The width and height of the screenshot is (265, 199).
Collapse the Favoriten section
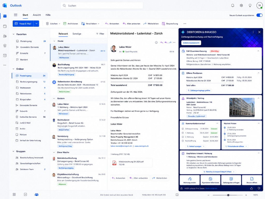13,34
